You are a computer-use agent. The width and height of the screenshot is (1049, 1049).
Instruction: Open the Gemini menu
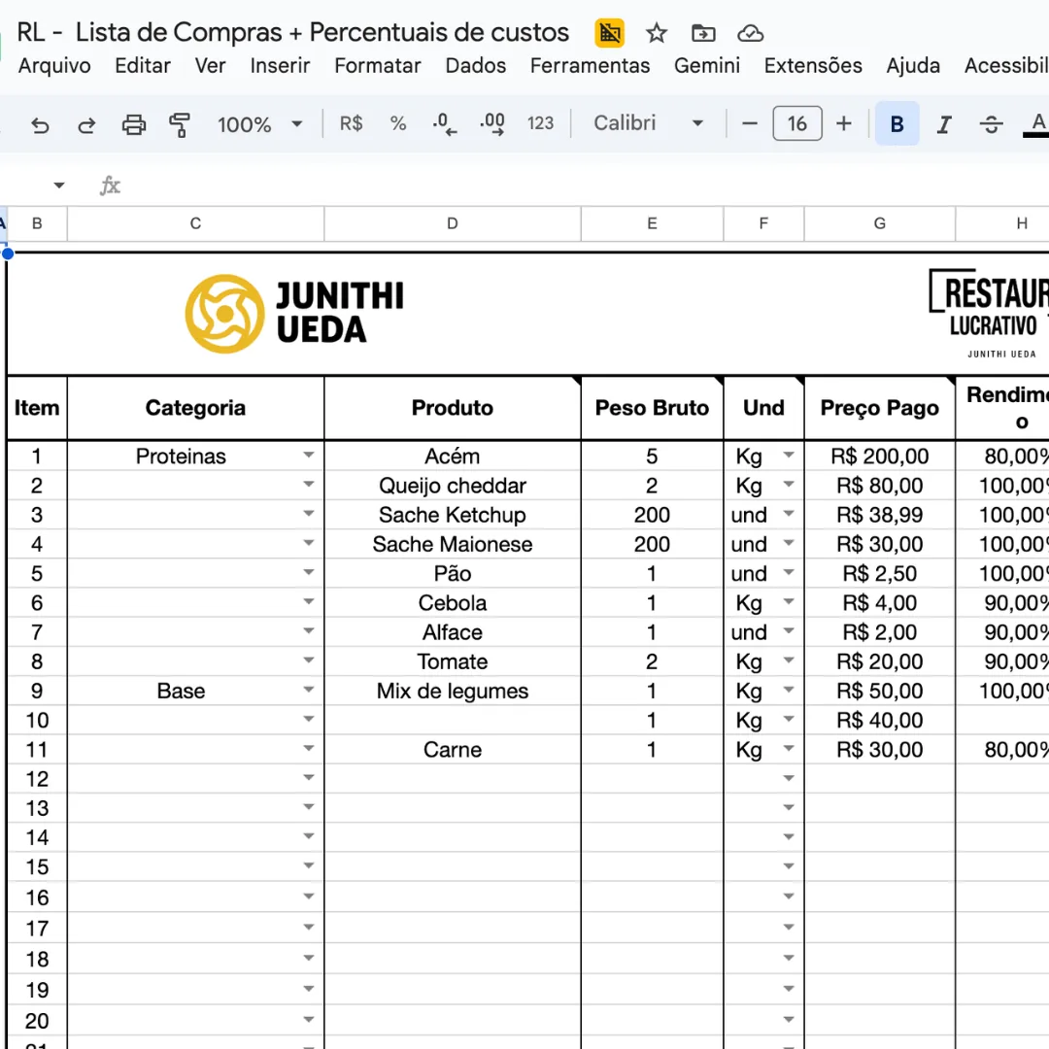tap(706, 66)
